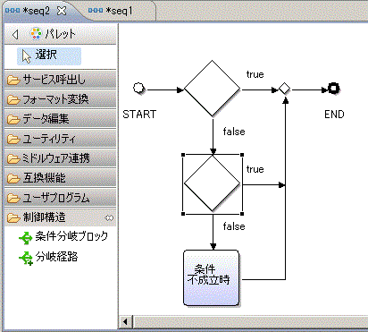
Task: Open the ユーティリティ palette drawer
Action: click(x=61, y=139)
